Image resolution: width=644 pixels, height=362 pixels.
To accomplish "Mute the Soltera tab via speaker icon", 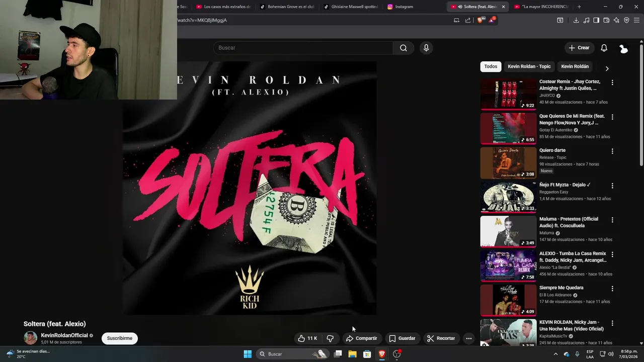I will pyautogui.click(x=460, y=7).
